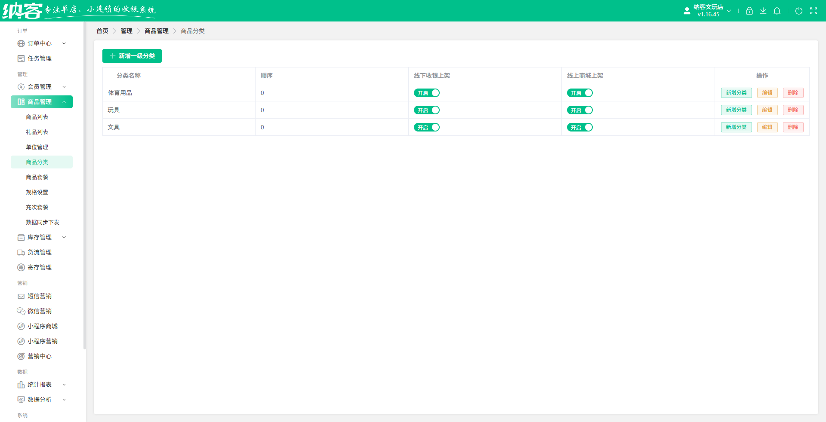
Task: Click 新增分类 for 文具 row
Action: [737, 127]
